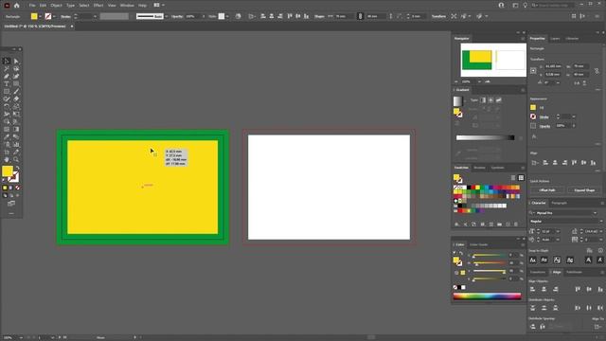Select the Column Graph tool
This screenshot has width=606, height=341.
(x=16, y=145)
